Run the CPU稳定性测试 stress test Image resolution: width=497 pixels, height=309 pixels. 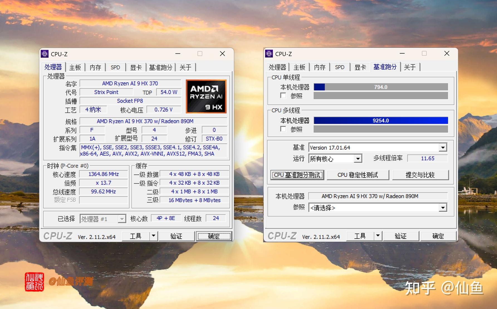pyautogui.click(x=358, y=175)
